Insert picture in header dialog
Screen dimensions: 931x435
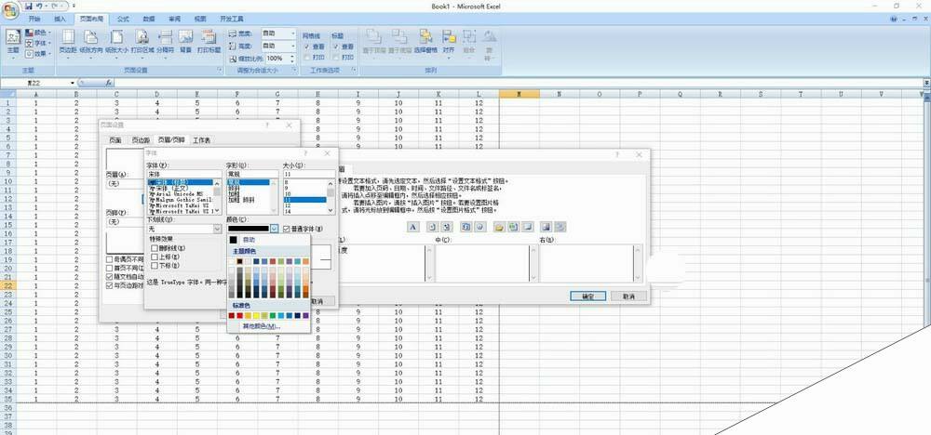coord(546,227)
